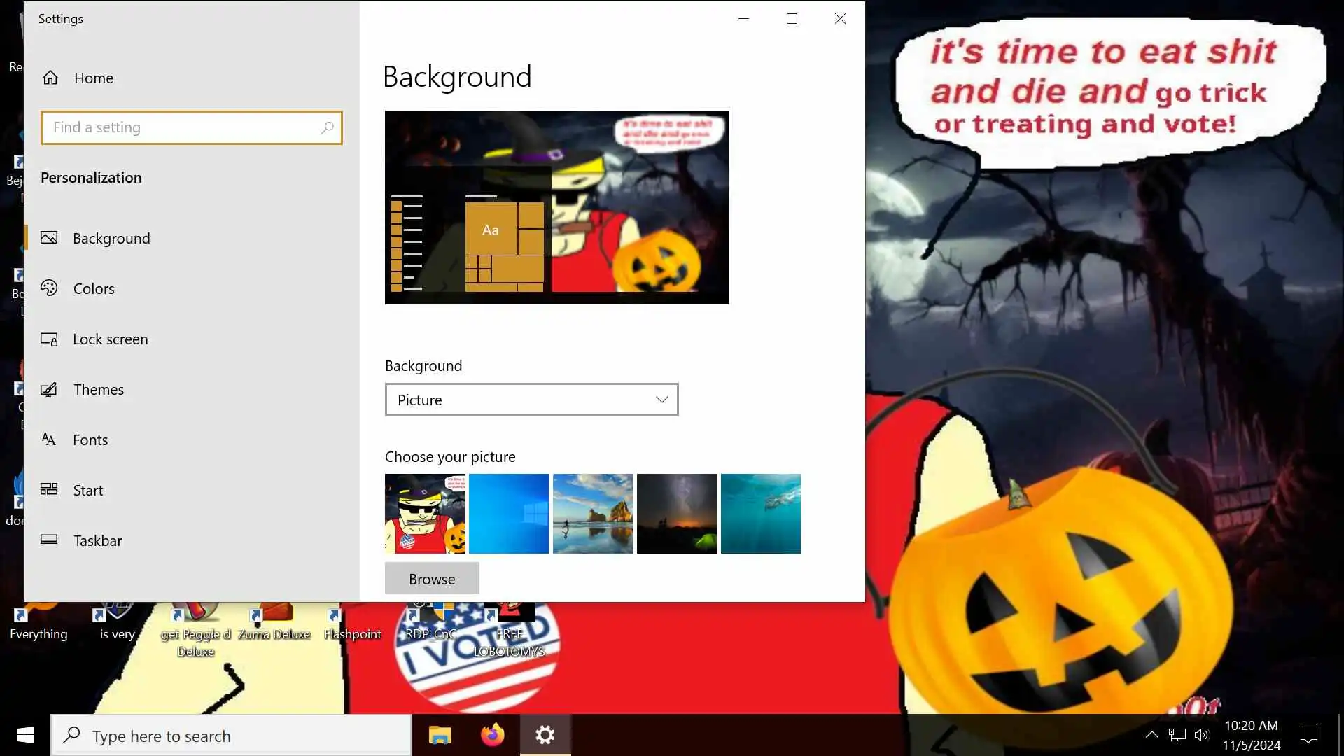Open the Windows Start menu button

[x=25, y=735]
